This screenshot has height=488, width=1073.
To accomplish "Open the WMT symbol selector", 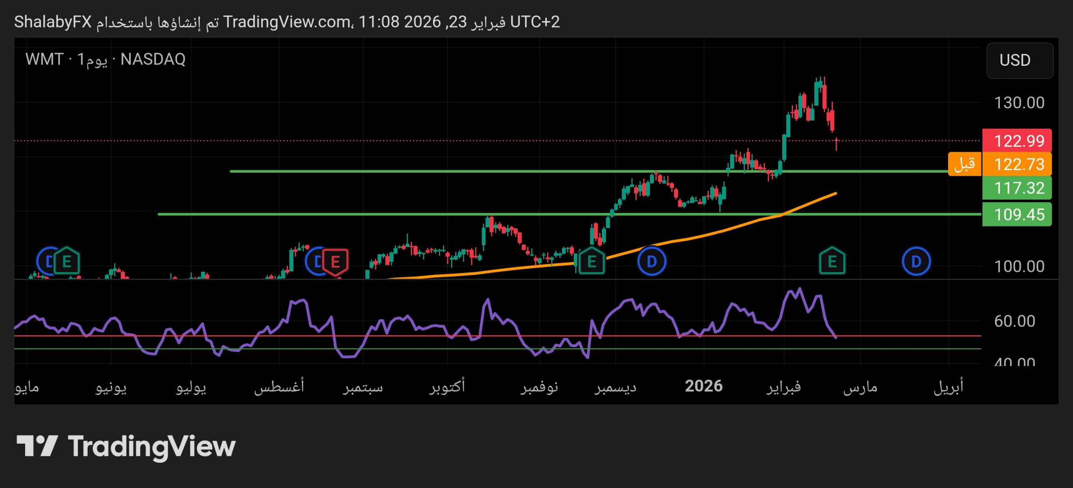I will click(44, 60).
